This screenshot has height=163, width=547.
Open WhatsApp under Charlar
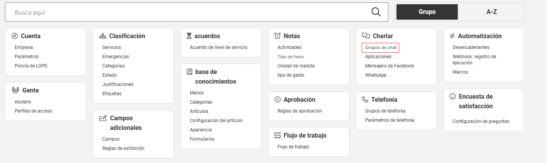(376, 75)
